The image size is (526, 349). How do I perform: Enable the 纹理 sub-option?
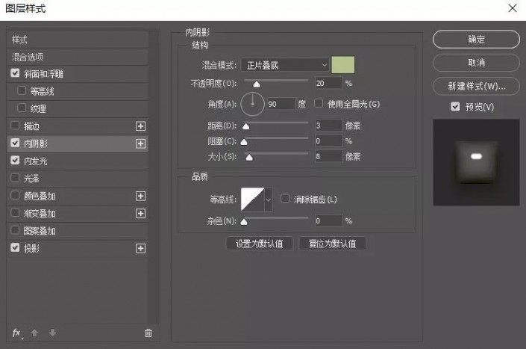[22, 108]
